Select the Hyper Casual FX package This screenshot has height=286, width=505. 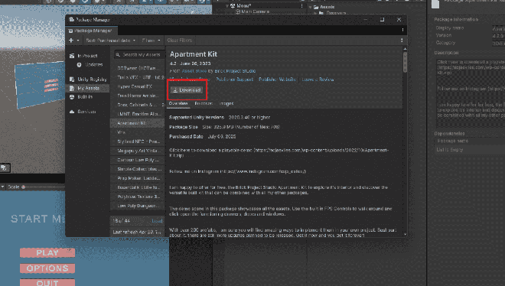(x=138, y=86)
